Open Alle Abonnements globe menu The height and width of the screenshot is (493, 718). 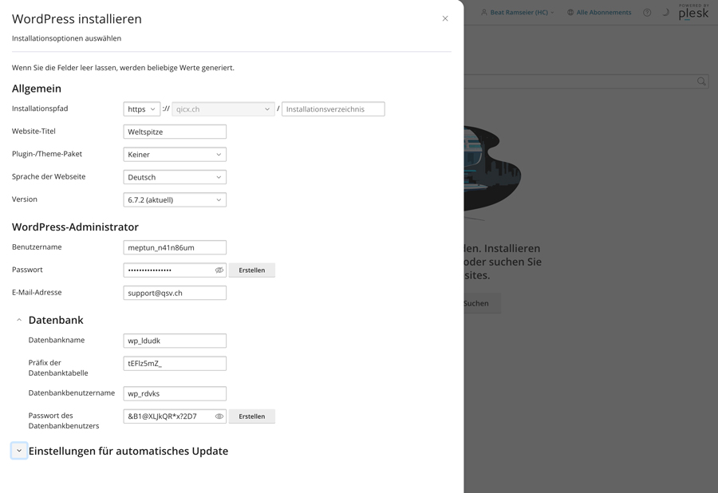coord(598,13)
